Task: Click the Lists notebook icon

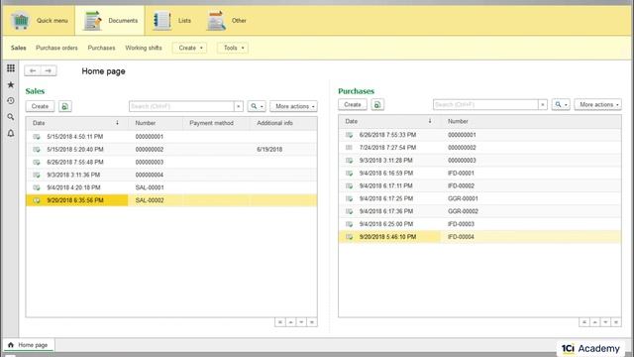Action: (x=162, y=21)
